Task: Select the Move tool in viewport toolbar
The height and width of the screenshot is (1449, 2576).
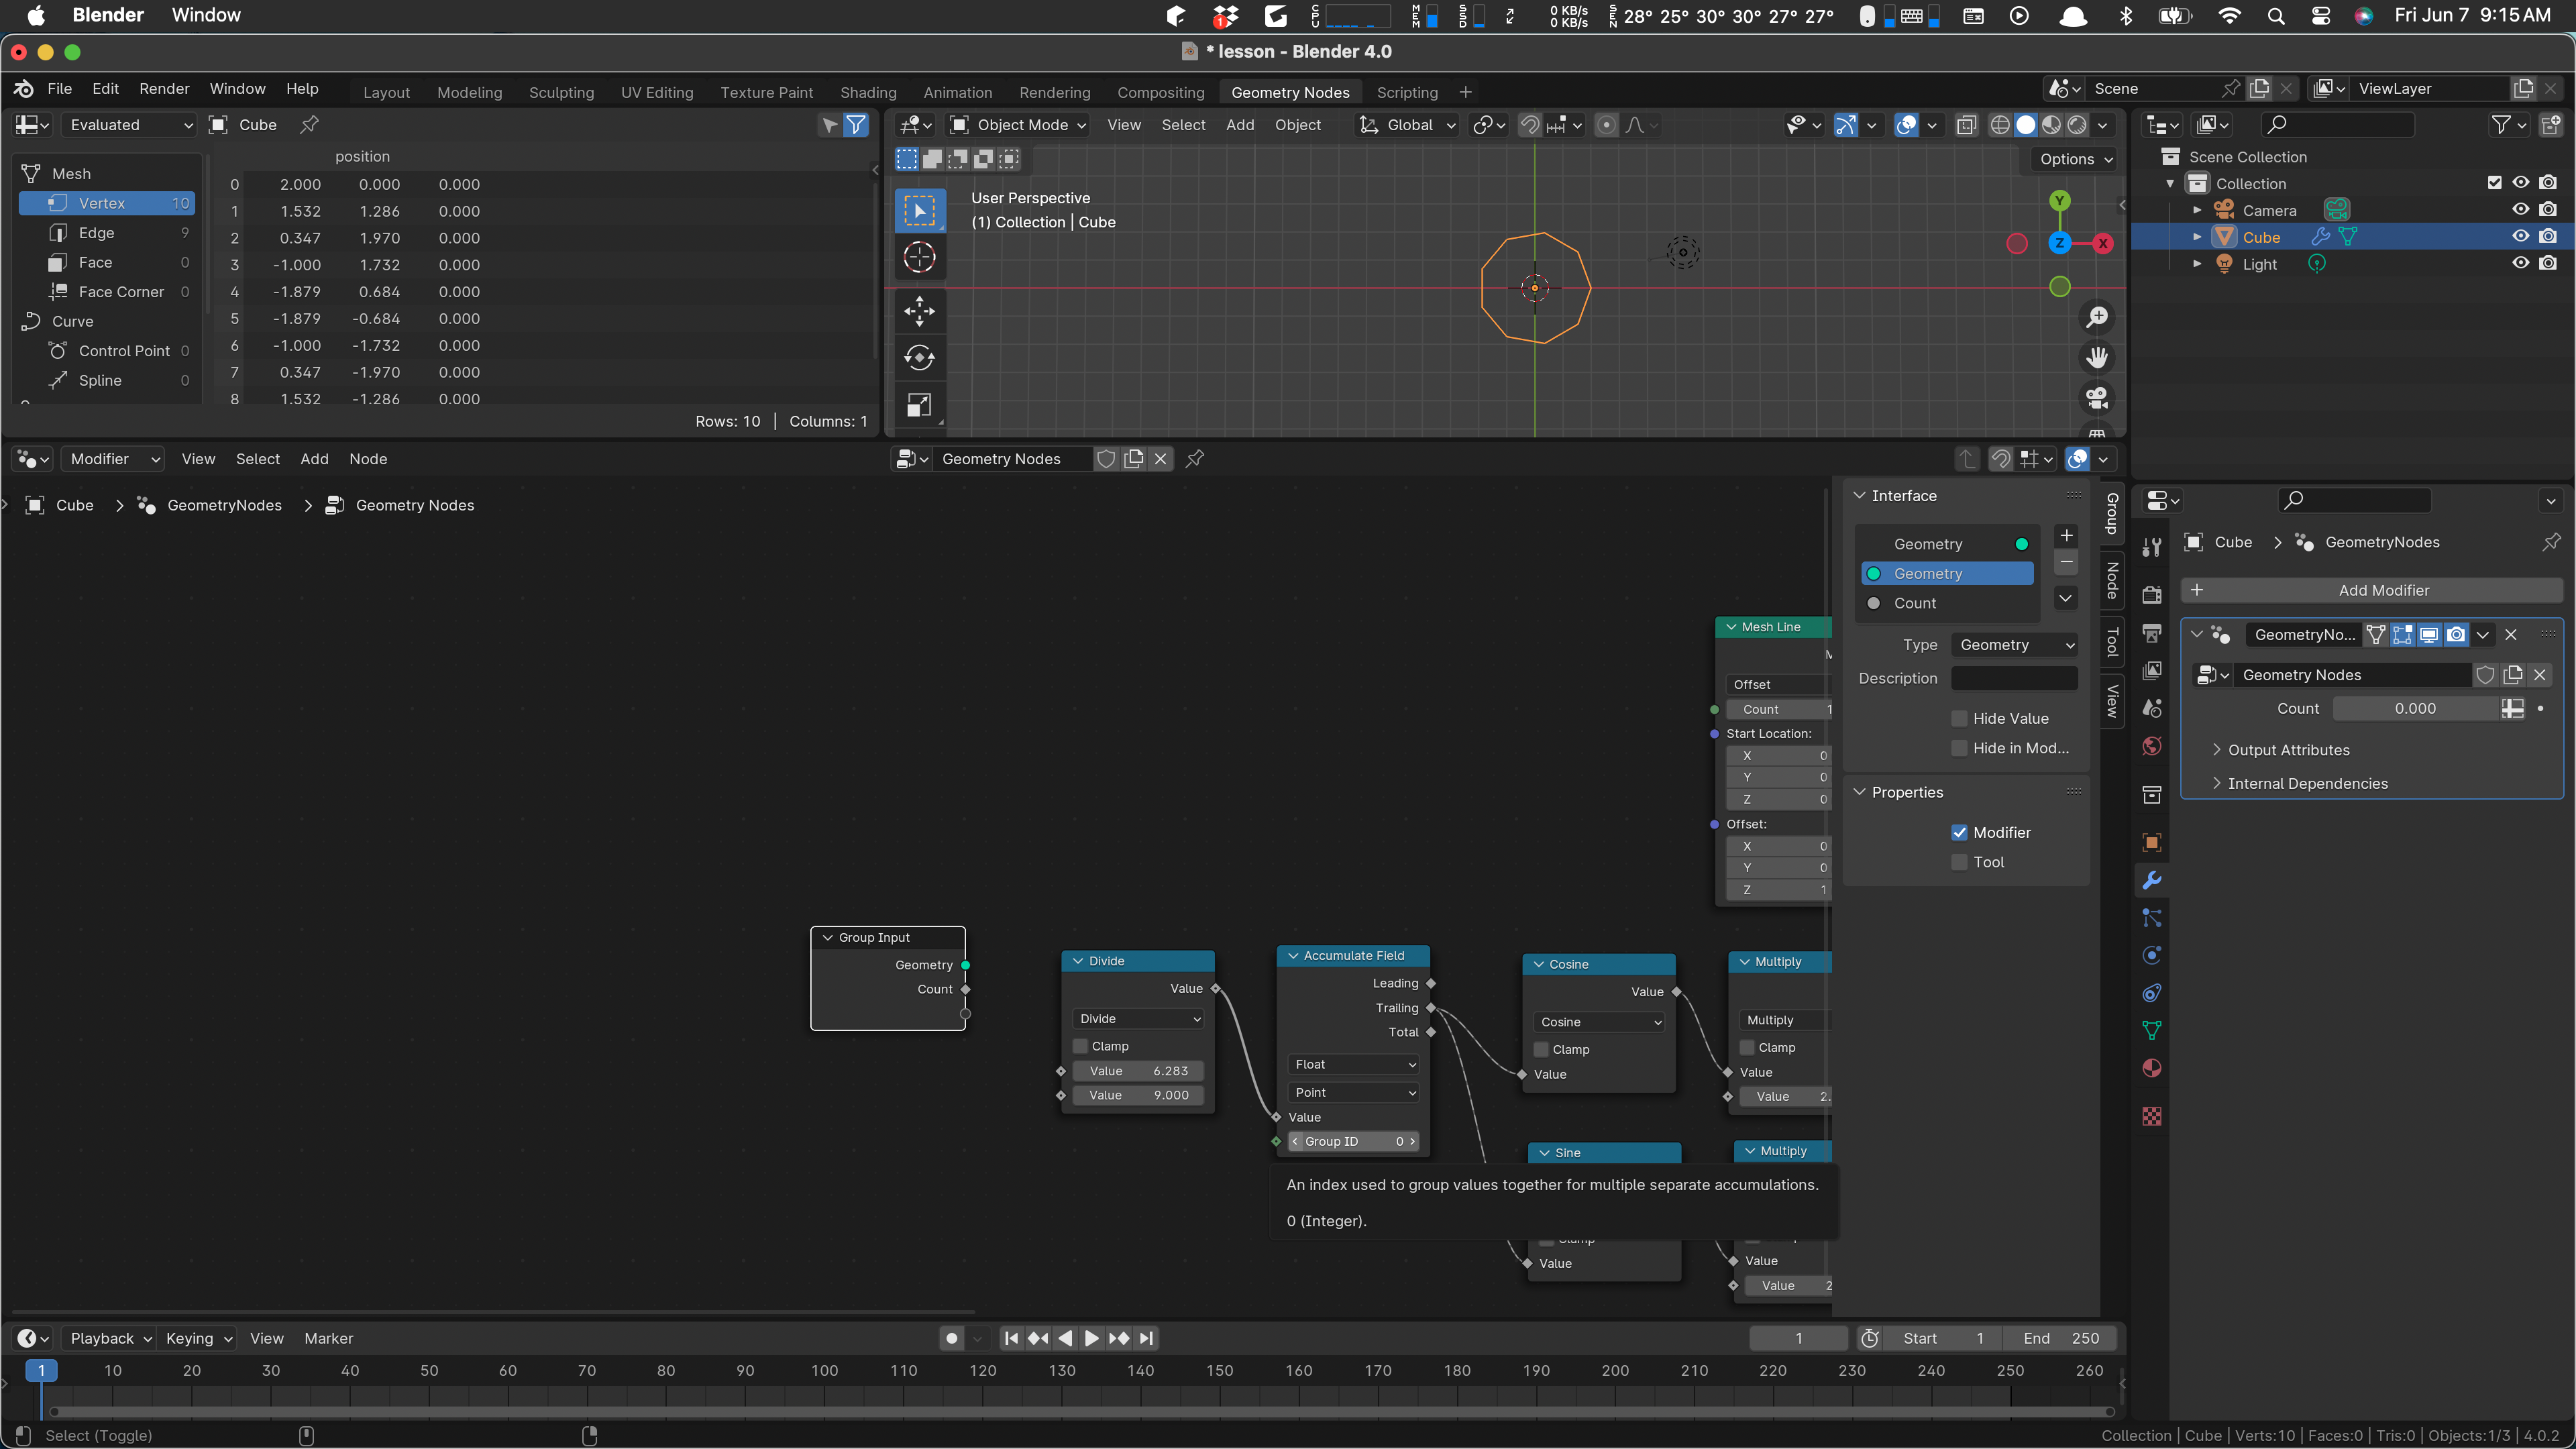Action: (x=919, y=311)
